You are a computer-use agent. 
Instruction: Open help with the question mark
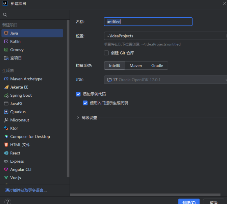[x=8, y=202]
